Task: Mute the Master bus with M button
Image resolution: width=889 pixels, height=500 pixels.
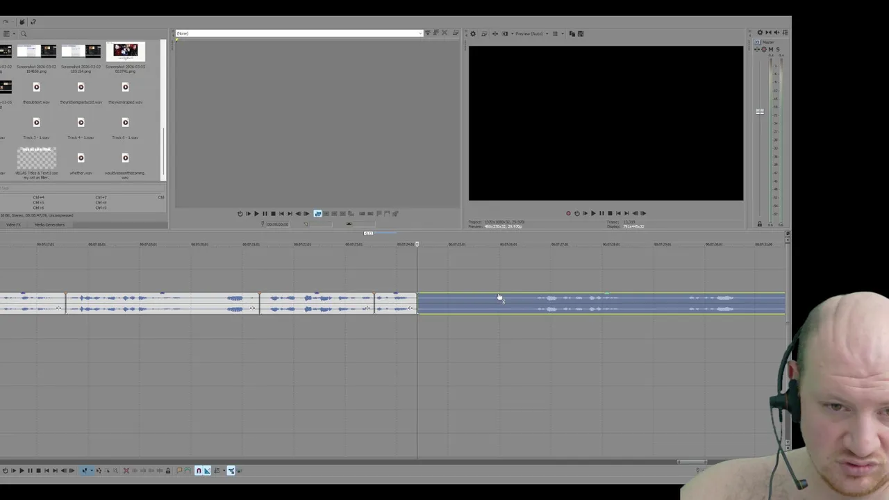Action: pos(770,49)
